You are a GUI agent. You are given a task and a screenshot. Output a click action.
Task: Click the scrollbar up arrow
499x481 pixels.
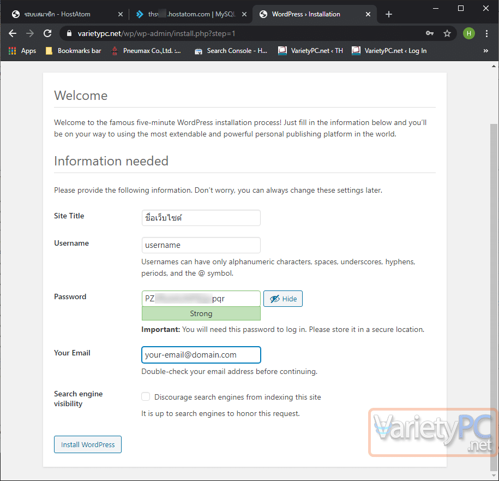coord(494,66)
